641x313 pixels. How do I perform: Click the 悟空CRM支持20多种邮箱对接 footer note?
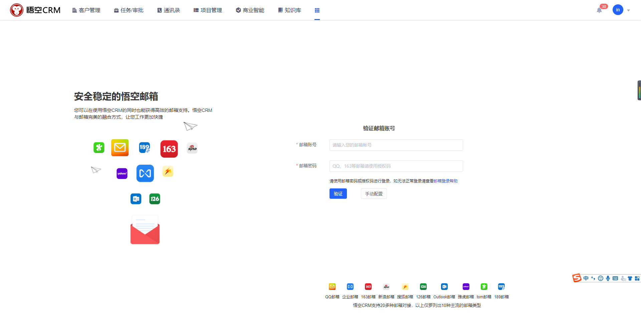[417, 305]
